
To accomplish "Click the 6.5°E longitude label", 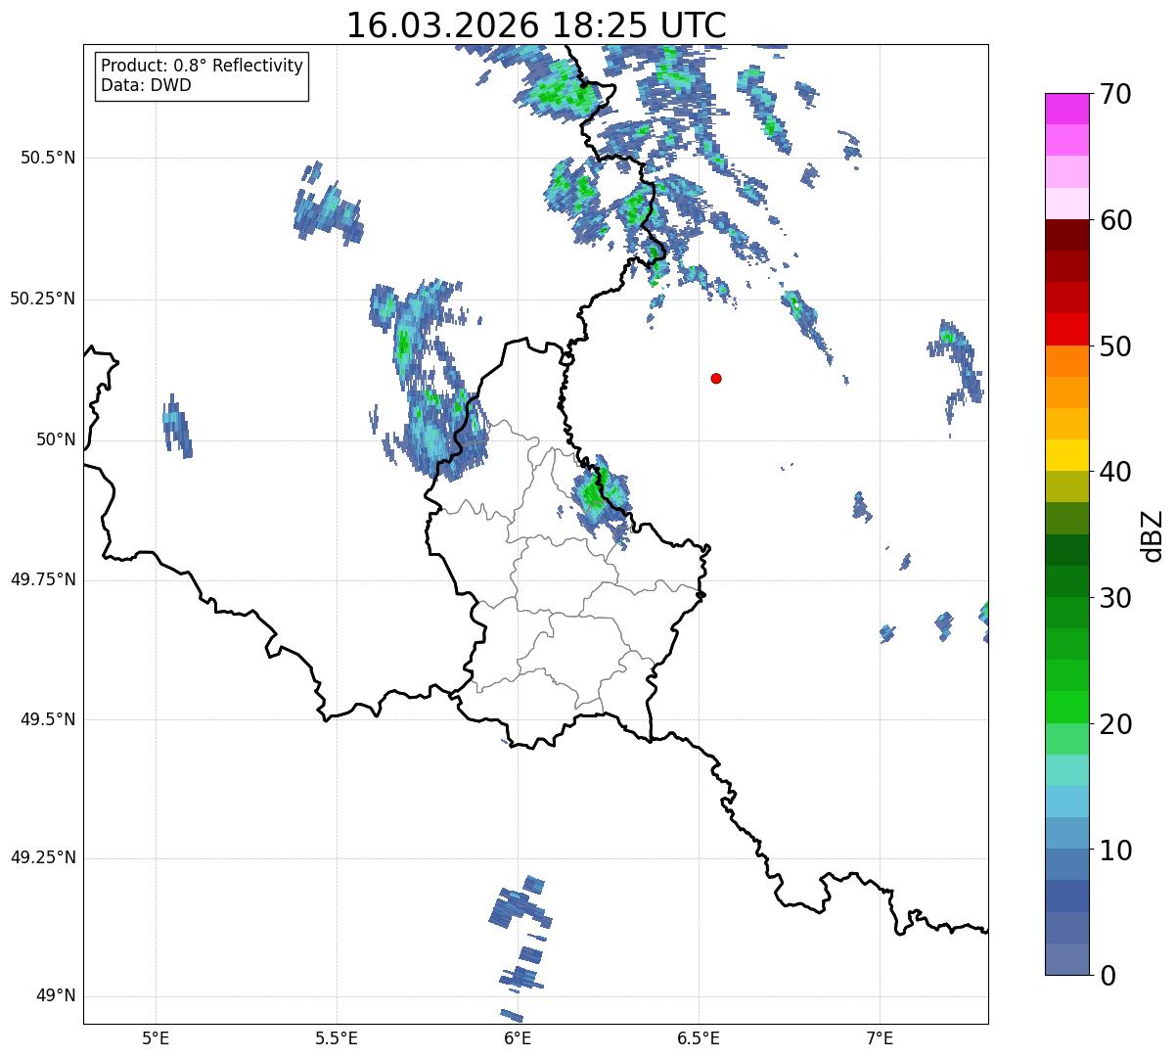I will [699, 1037].
